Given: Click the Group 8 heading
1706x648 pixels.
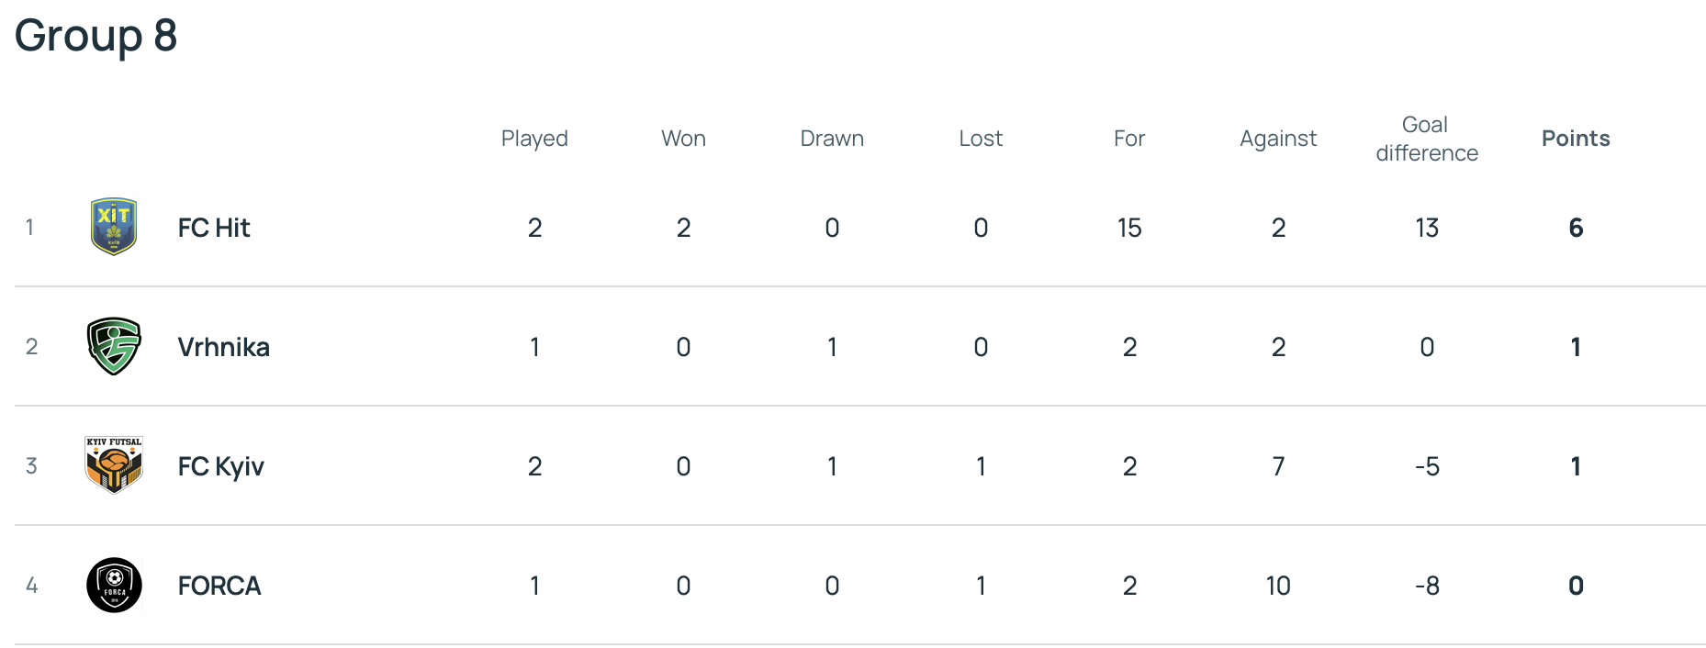Looking at the screenshot, I should (95, 36).
